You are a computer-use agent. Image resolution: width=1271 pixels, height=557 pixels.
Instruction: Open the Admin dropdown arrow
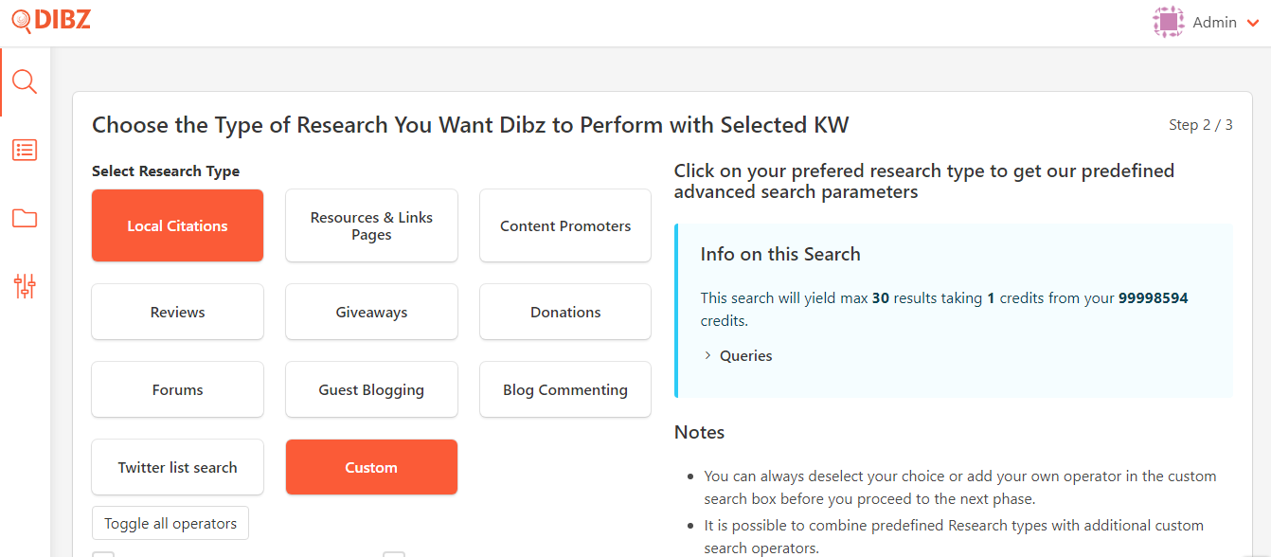(x=1254, y=24)
